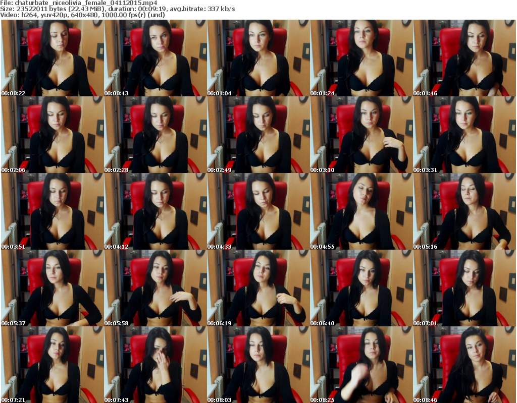Select the frame at 00:04:33
The height and width of the screenshot is (403, 517).
point(258,211)
